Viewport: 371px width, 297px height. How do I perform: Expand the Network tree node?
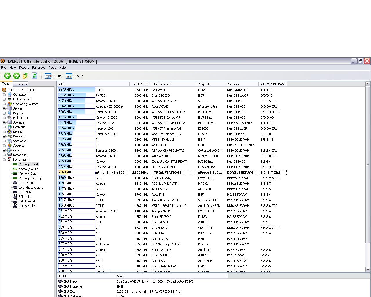point(4,127)
